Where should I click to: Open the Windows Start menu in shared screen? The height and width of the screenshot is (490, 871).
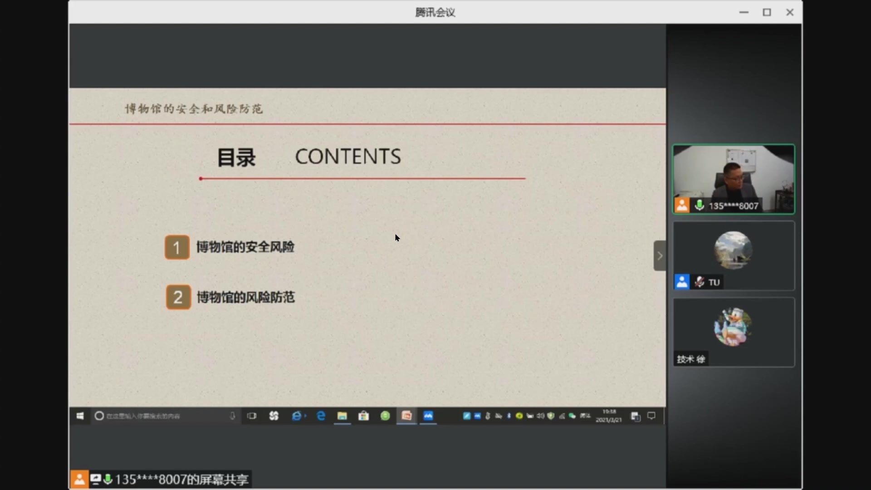[x=80, y=416]
